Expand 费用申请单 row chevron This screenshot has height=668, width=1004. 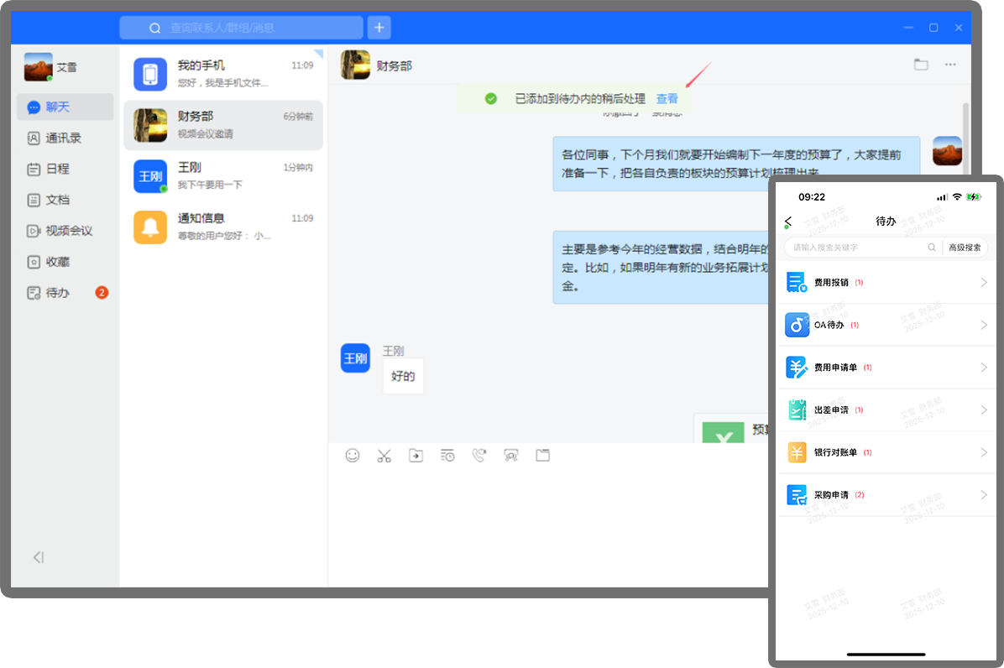[x=984, y=368]
